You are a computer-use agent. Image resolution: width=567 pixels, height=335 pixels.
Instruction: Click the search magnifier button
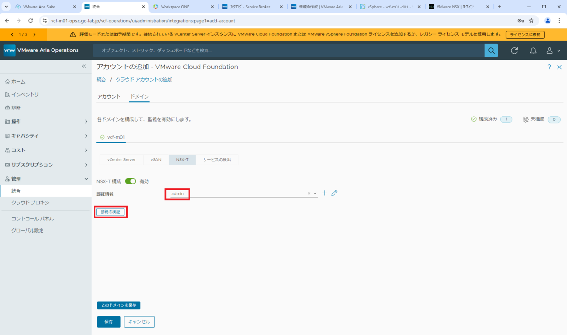point(491,50)
